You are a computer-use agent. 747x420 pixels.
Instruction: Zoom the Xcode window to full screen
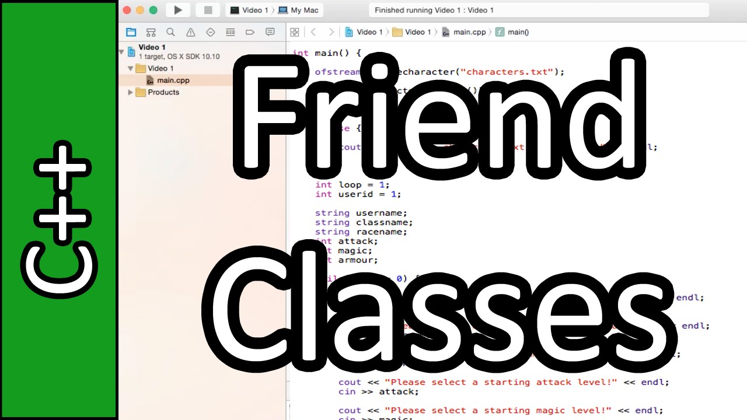pyautogui.click(x=153, y=10)
